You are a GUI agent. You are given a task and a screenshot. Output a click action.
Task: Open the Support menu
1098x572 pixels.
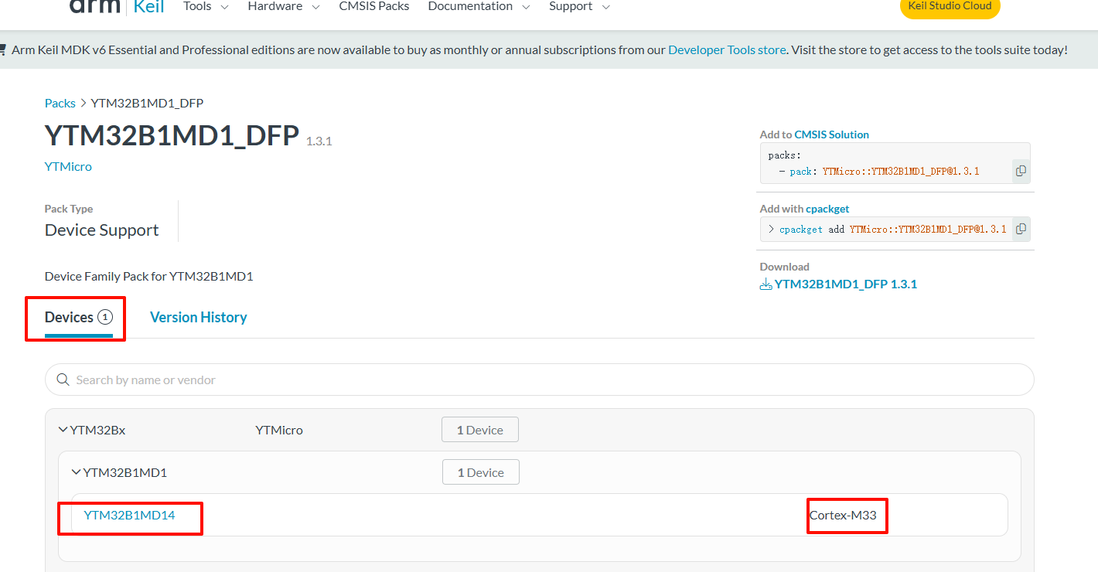click(x=580, y=6)
